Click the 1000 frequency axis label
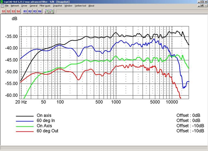 coord(116,102)
